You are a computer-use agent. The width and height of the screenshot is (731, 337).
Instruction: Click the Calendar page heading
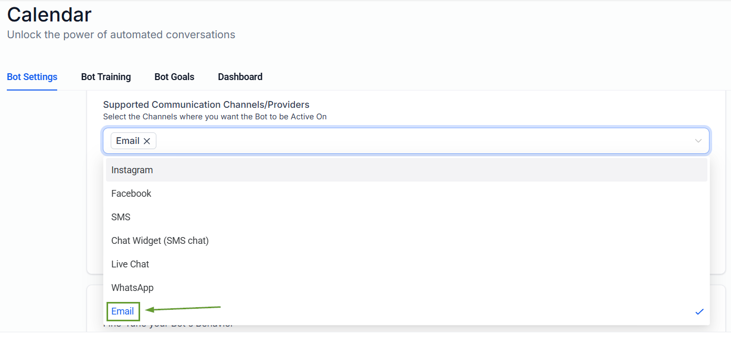[x=49, y=15]
